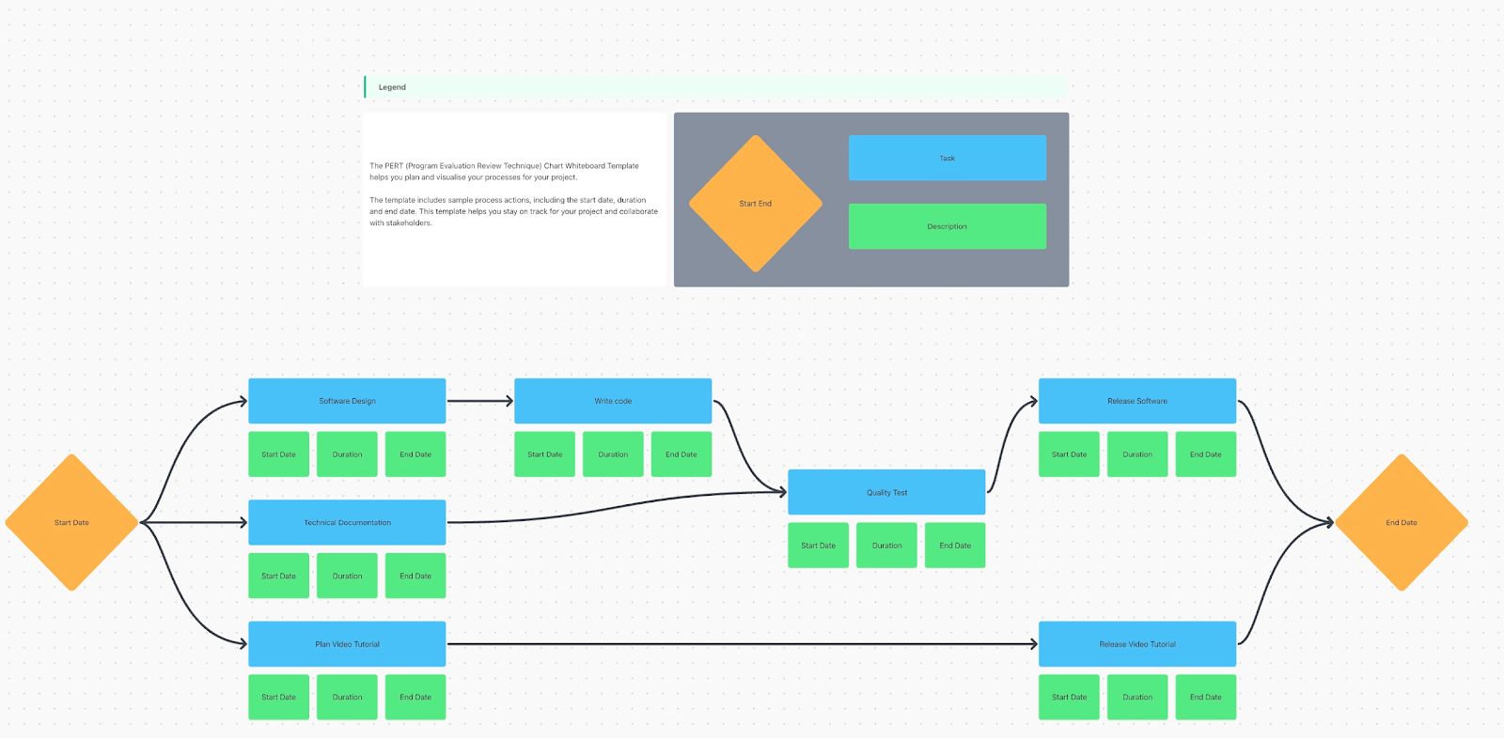Click Start Date under Quality Test

point(819,546)
